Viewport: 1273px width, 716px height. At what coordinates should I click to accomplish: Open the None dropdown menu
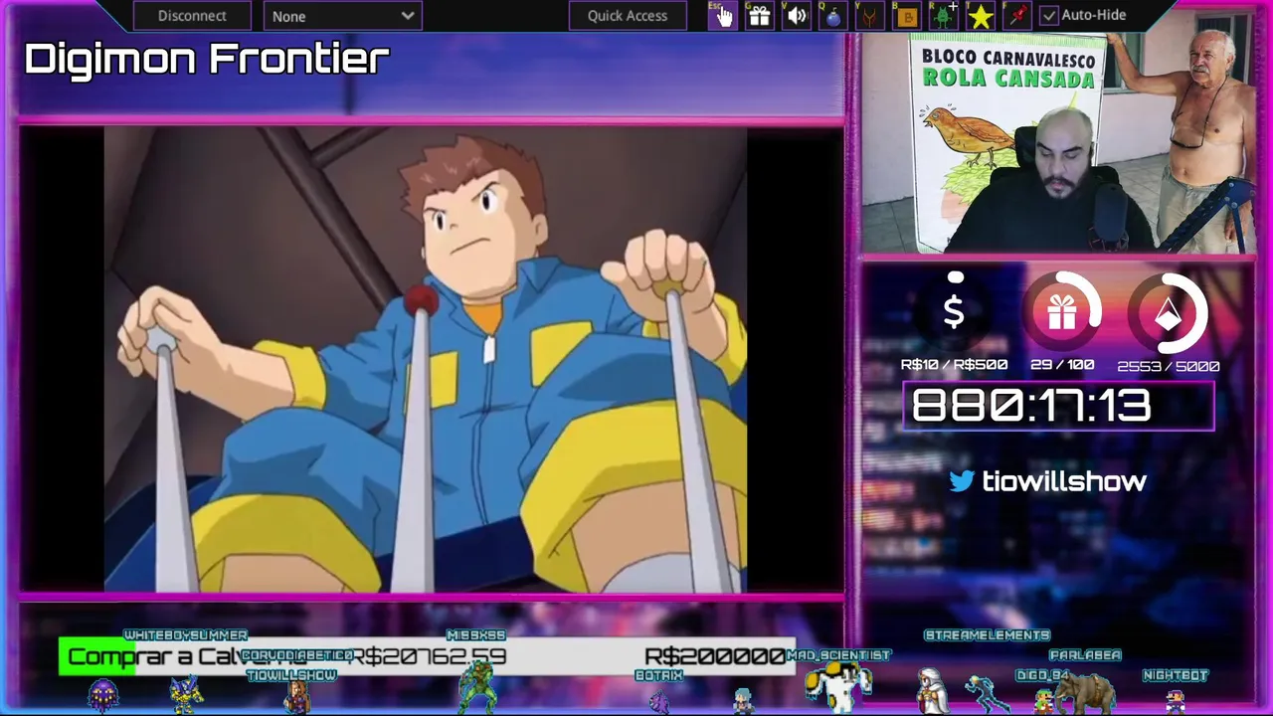[343, 16]
